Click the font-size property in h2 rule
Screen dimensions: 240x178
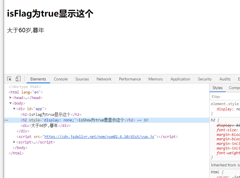[x=227, y=130]
